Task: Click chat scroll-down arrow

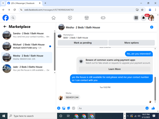Action: click(155, 102)
